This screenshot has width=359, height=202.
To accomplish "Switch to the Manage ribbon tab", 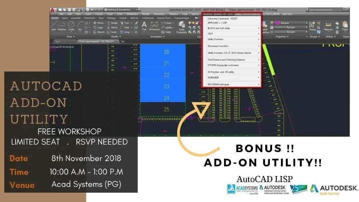I will pyautogui.click(x=111, y=18).
